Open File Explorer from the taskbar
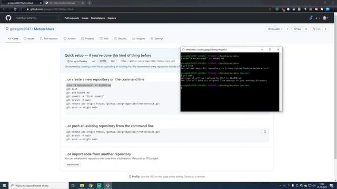 coord(82,185)
